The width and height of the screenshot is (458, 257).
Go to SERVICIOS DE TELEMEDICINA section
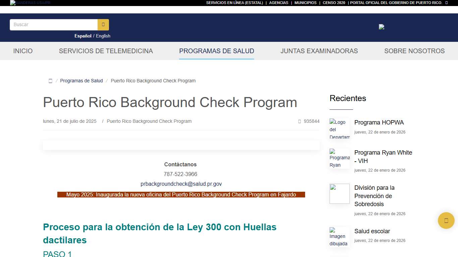(106, 51)
